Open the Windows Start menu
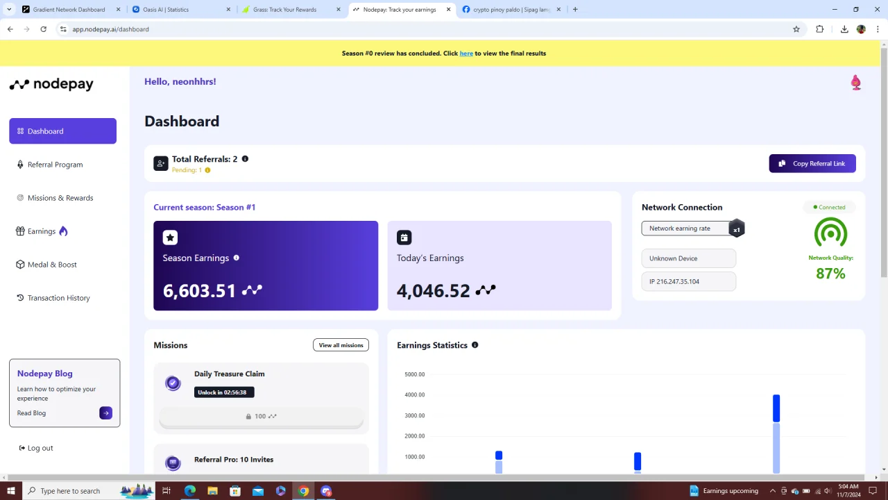Screen dimensions: 888x500 10,491
